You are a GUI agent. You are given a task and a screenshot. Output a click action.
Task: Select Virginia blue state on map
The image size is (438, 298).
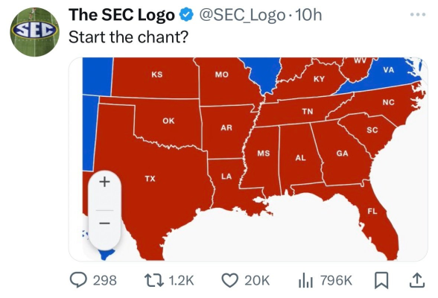[388, 70]
